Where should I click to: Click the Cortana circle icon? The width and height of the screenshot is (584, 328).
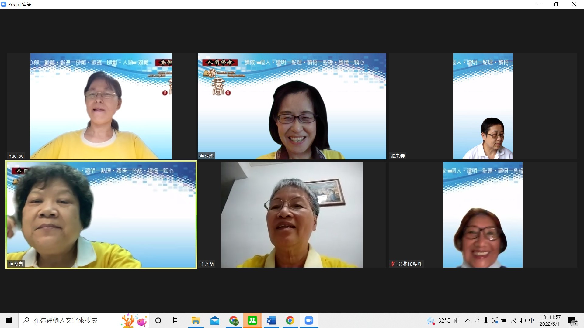point(158,320)
